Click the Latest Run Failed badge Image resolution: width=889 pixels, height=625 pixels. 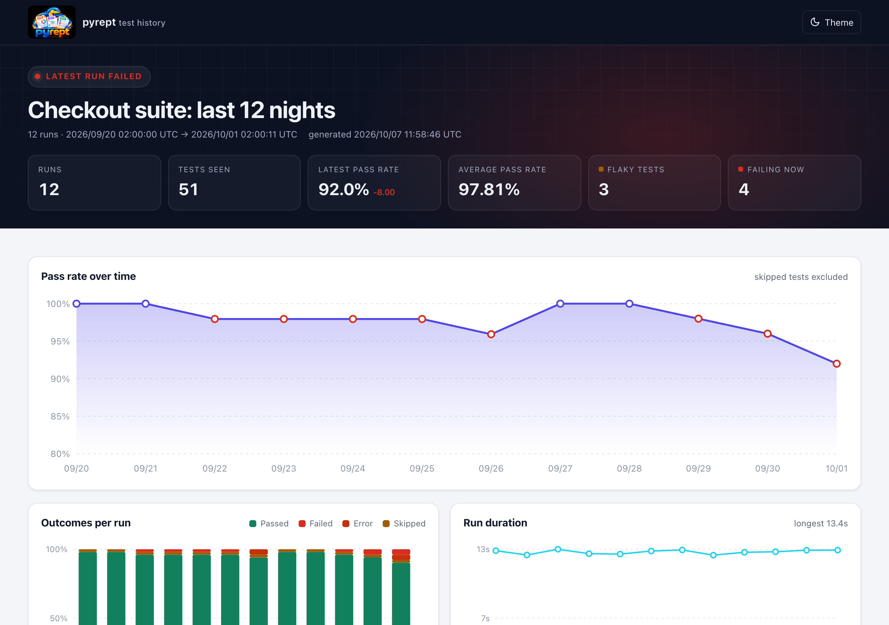click(89, 76)
